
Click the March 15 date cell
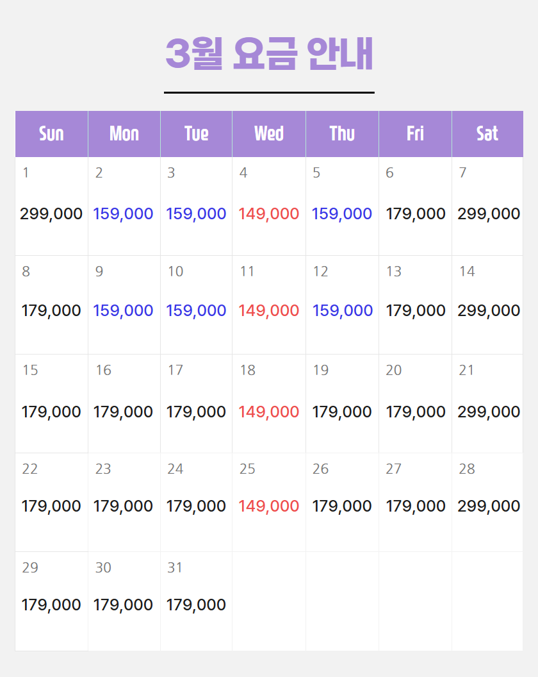(x=51, y=403)
